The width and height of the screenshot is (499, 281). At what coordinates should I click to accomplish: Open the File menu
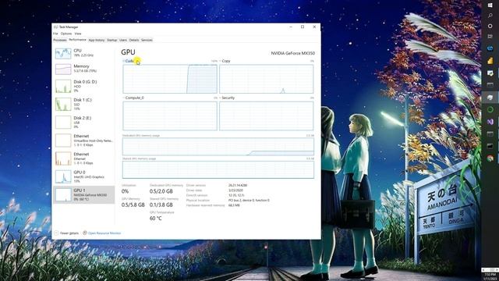click(55, 34)
